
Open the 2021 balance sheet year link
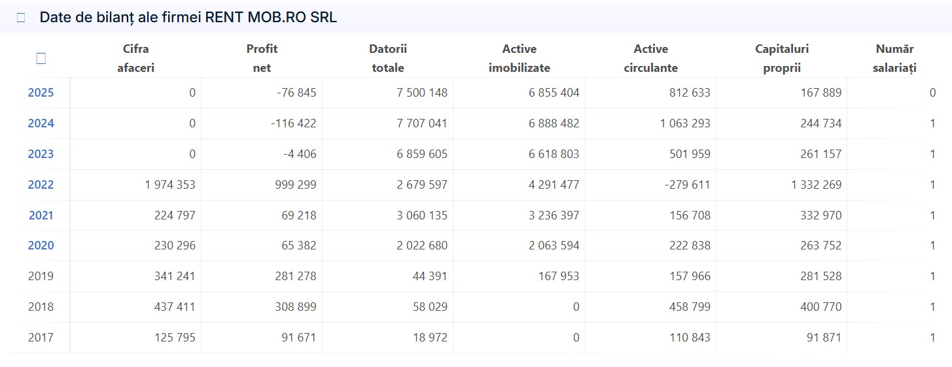(x=41, y=215)
